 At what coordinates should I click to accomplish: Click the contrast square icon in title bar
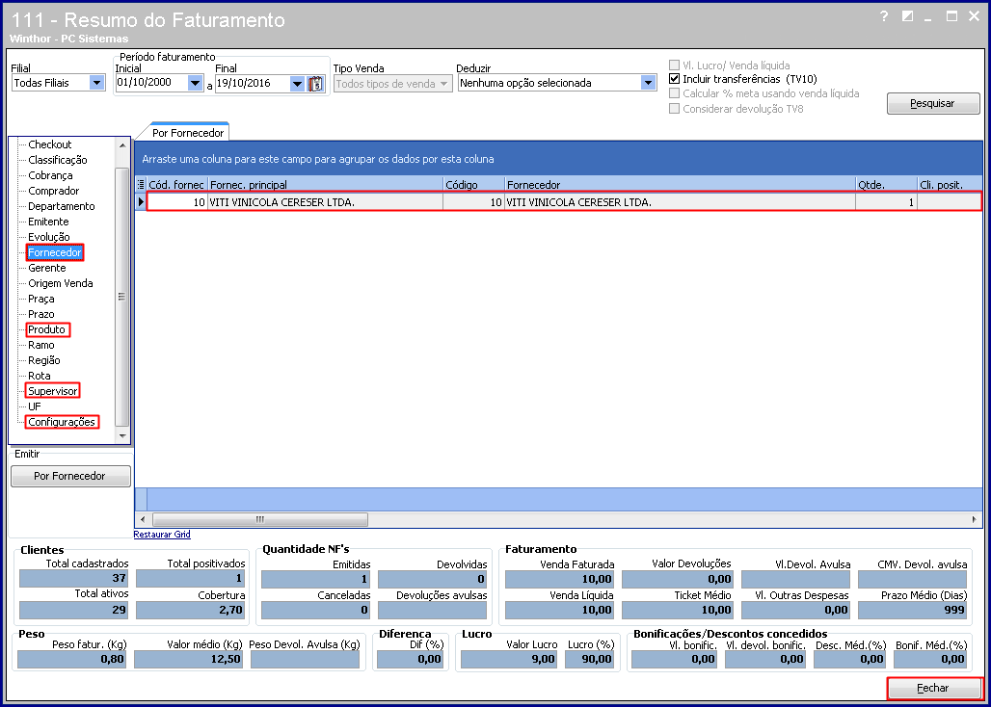tap(907, 17)
